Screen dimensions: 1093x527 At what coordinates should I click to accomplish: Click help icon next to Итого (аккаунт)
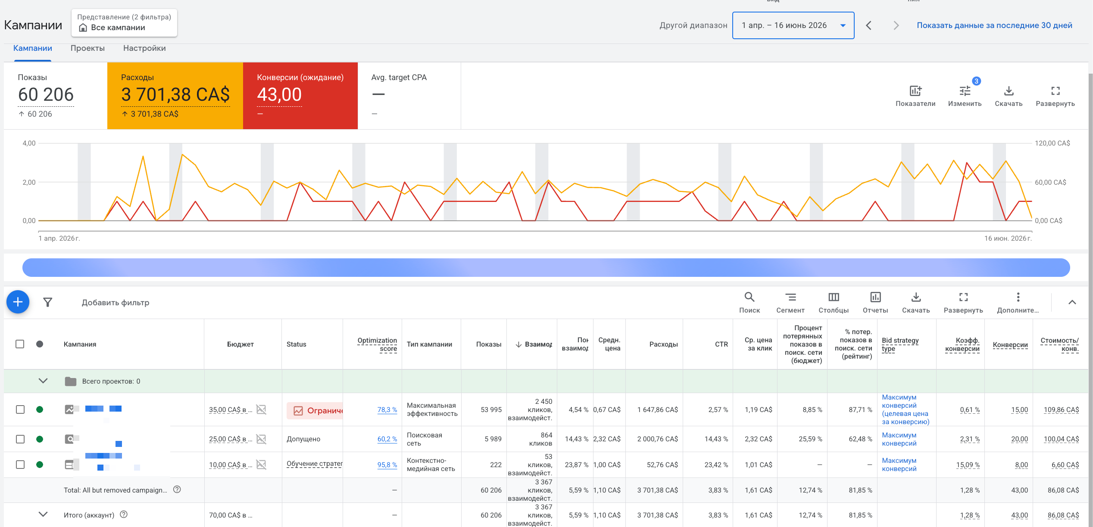coord(124,515)
